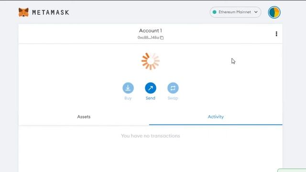Image resolution: width=306 pixels, height=172 pixels.
Task: Click the MetaMask fox logo
Action: click(23, 12)
